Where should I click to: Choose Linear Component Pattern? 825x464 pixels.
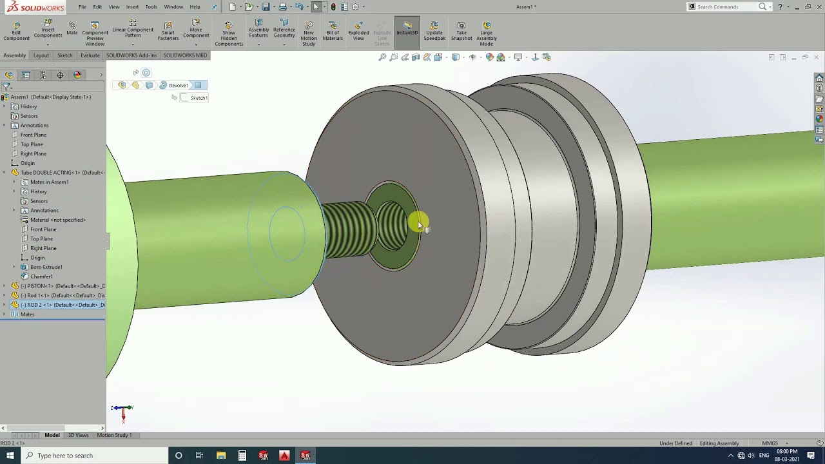(133, 29)
